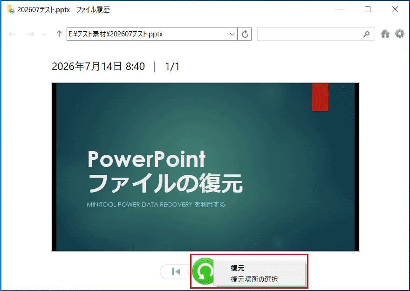This screenshot has height=291, width=410.
Task: Open the settings gear menu
Action: click(x=400, y=34)
